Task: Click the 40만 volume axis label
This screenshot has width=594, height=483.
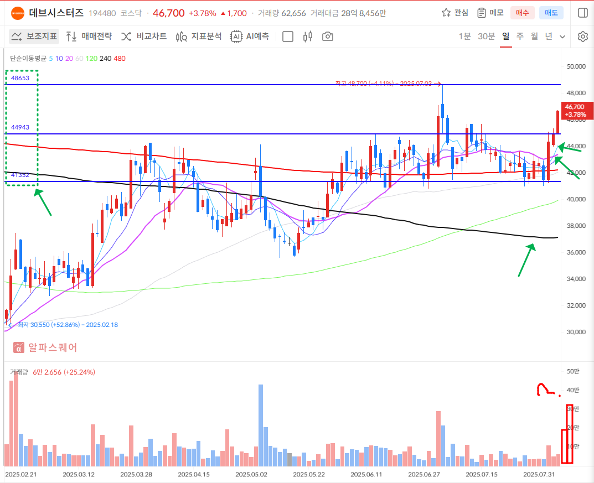Action: click(573, 390)
